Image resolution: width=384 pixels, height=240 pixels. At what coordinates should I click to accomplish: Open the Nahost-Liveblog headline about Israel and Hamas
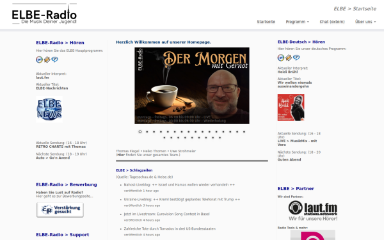pyautogui.click(x=179, y=185)
